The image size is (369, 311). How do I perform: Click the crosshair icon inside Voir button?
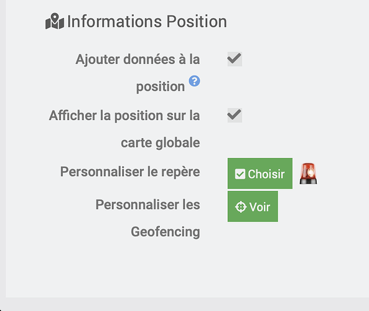[241, 207]
